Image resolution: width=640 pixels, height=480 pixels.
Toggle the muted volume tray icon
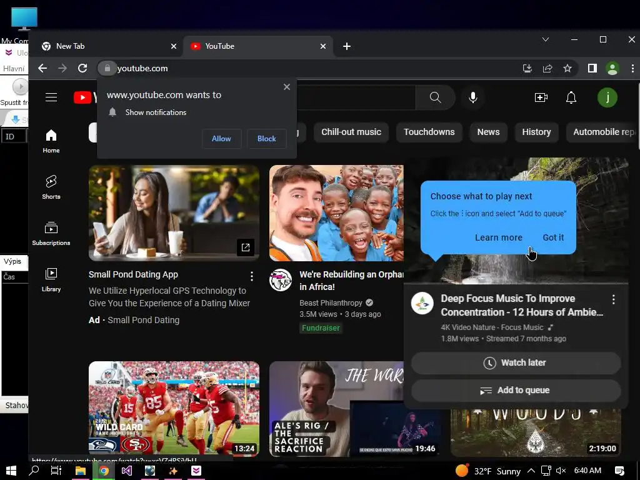pos(561,471)
